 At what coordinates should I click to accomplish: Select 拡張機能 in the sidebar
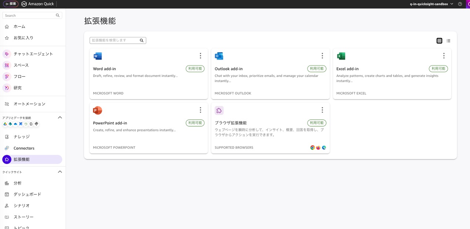tap(32, 159)
